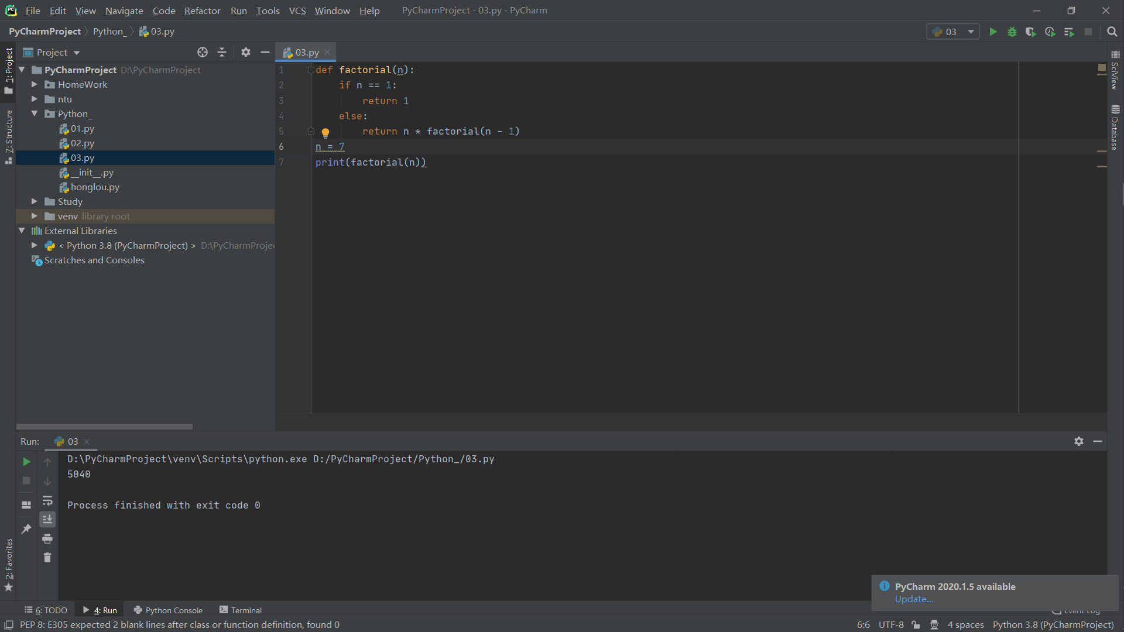Run with coverage icon in toolbar
The image size is (1124, 632).
tap(1031, 32)
